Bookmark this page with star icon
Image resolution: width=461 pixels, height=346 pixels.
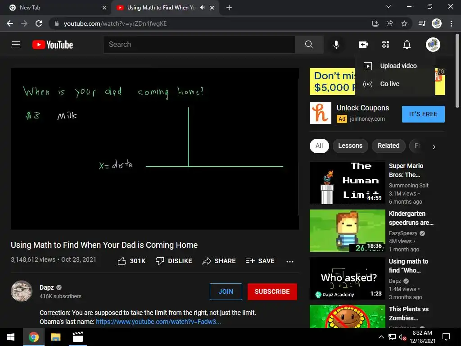[x=404, y=23]
